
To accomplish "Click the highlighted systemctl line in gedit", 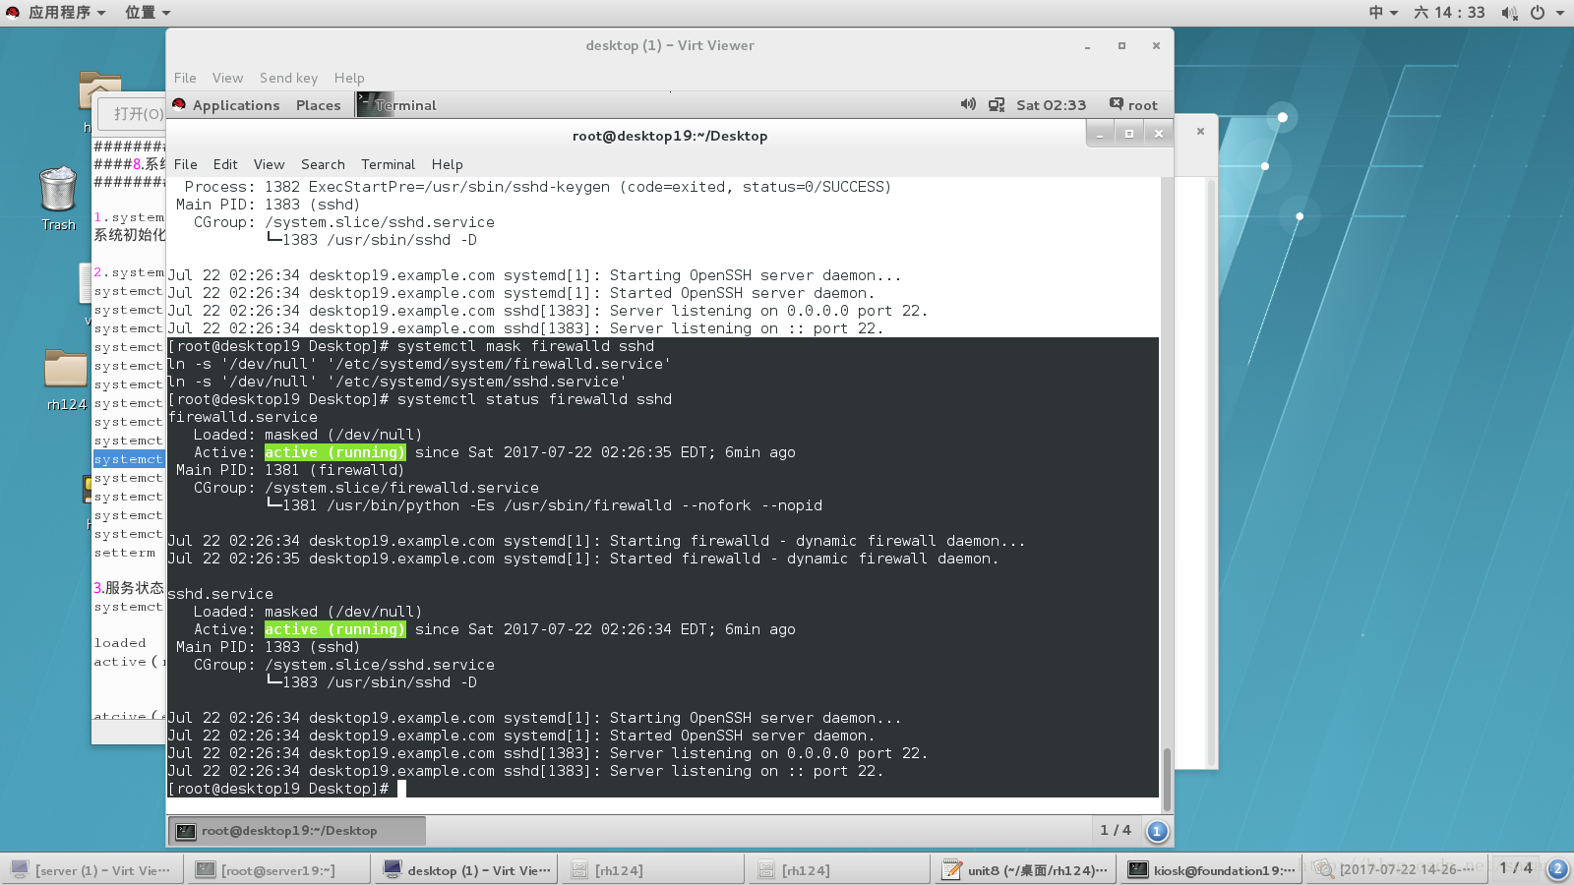I will [128, 459].
